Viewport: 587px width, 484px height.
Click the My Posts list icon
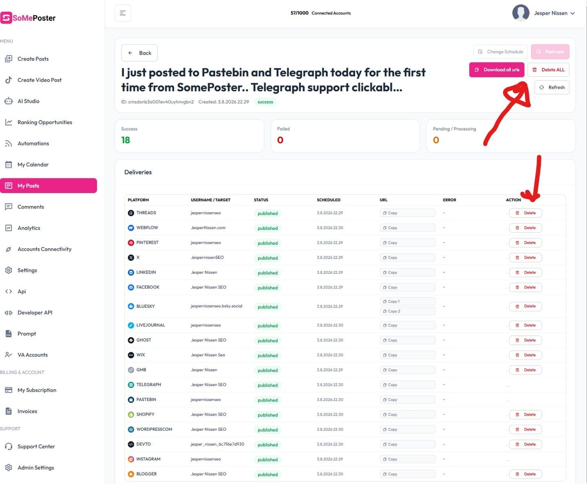point(9,186)
